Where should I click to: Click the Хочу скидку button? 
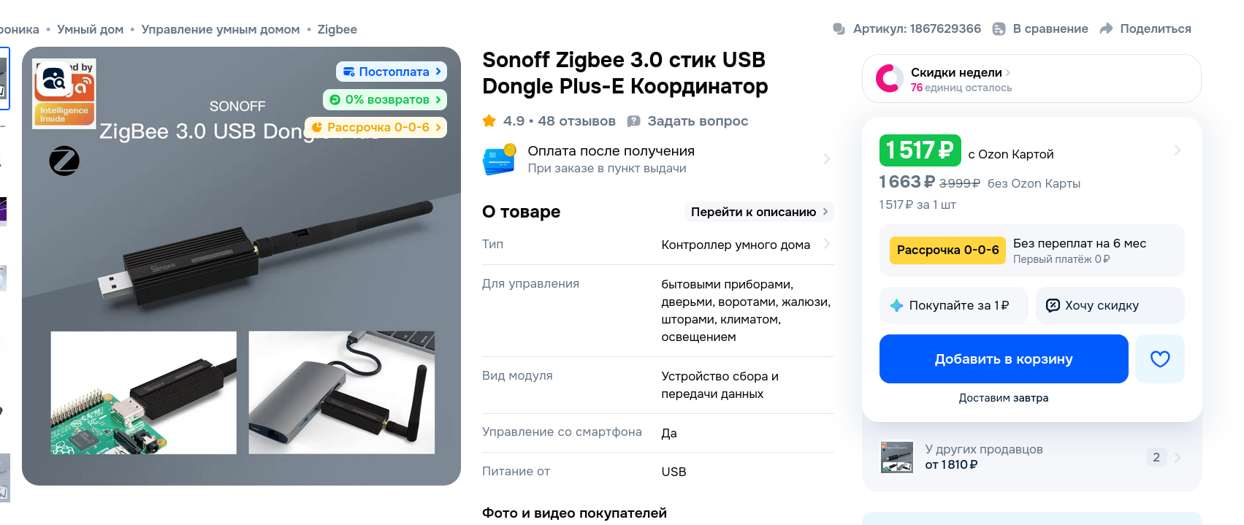[x=1110, y=305]
